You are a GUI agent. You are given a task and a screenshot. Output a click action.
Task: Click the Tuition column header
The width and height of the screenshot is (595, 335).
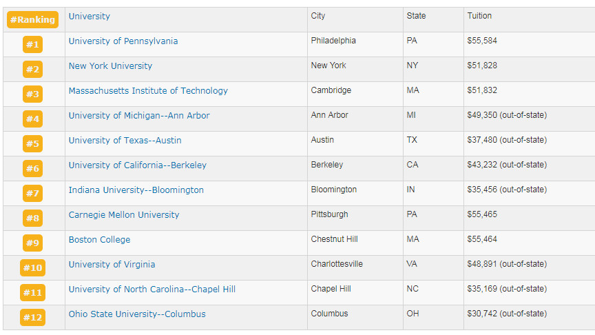479,16
